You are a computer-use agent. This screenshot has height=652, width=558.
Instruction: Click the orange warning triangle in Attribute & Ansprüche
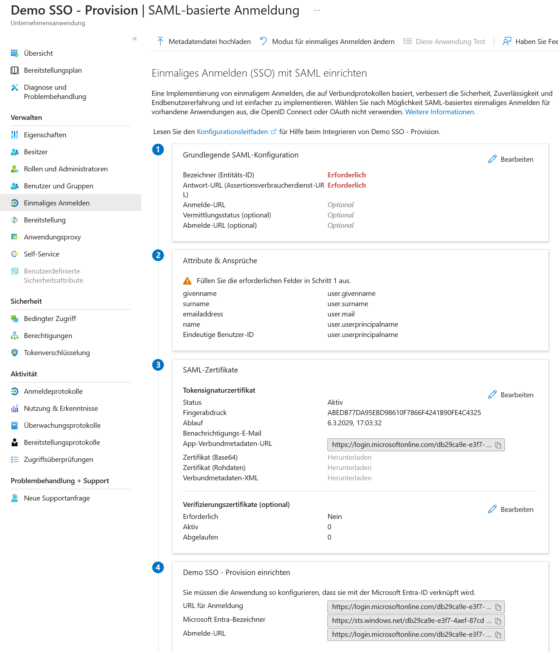pyautogui.click(x=187, y=281)
